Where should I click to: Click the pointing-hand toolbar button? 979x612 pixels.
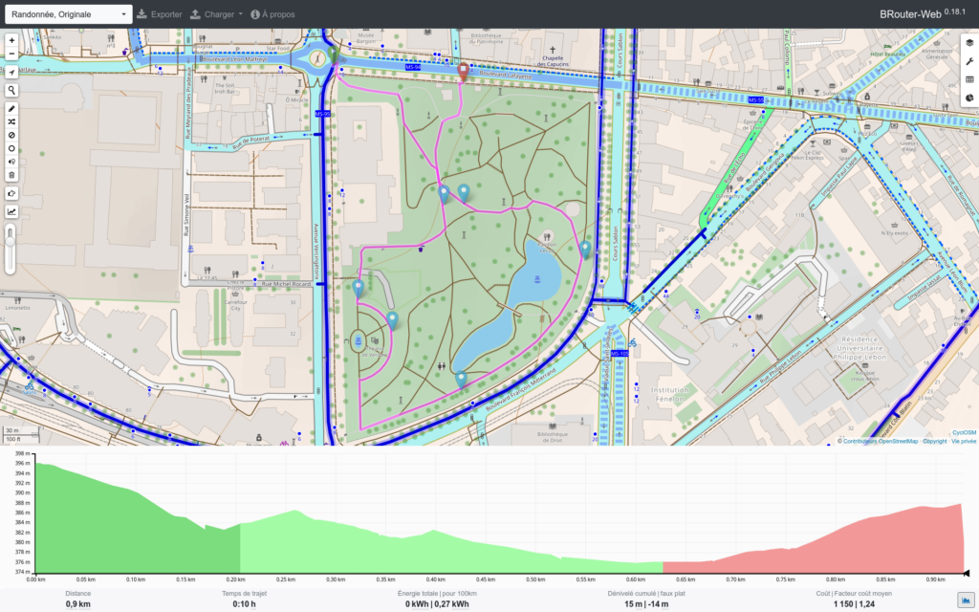pos(11,193)
